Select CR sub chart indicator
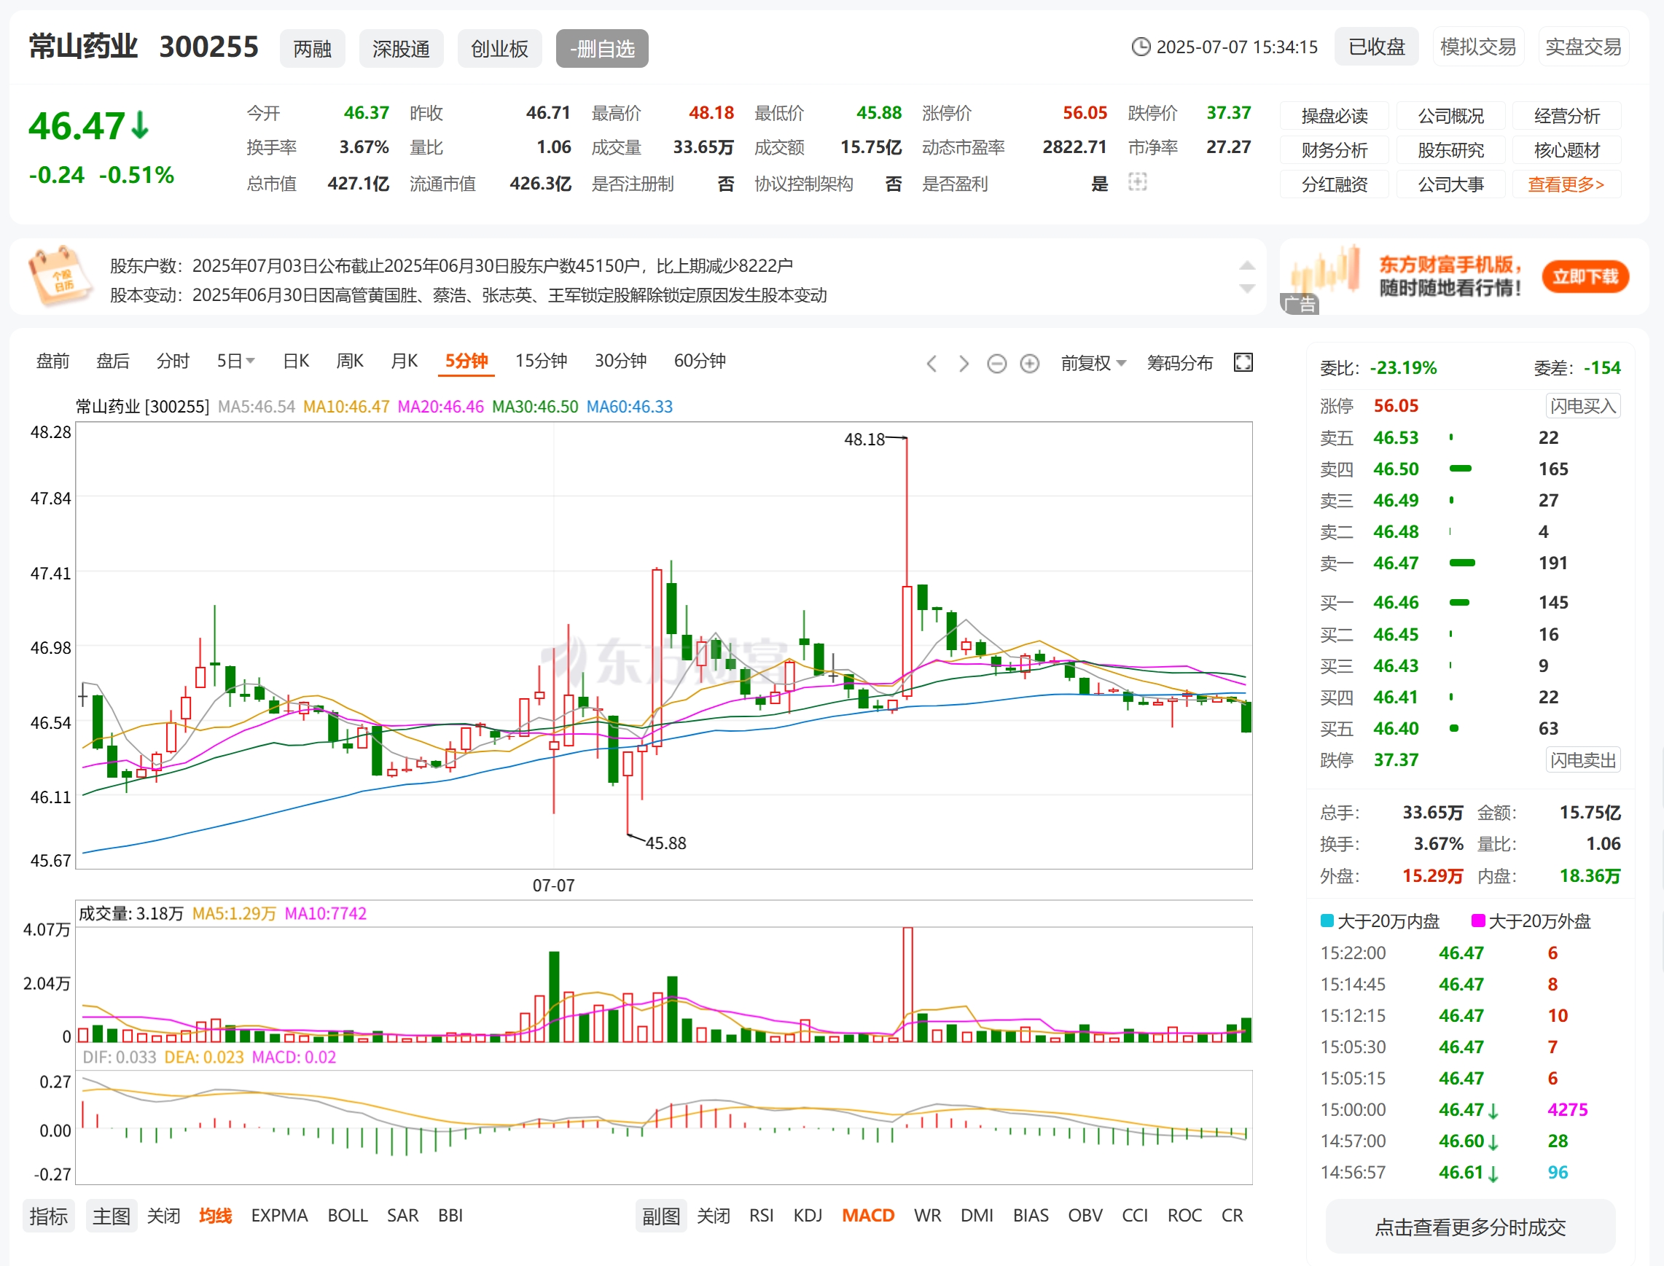The width and height of the screenshot is (1664, 1266). (1233, 1216)
